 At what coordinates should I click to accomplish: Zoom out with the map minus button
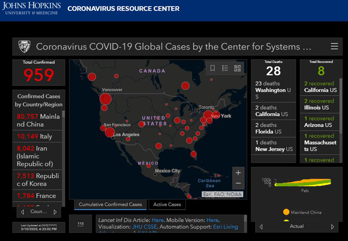(x=238, y=183)
